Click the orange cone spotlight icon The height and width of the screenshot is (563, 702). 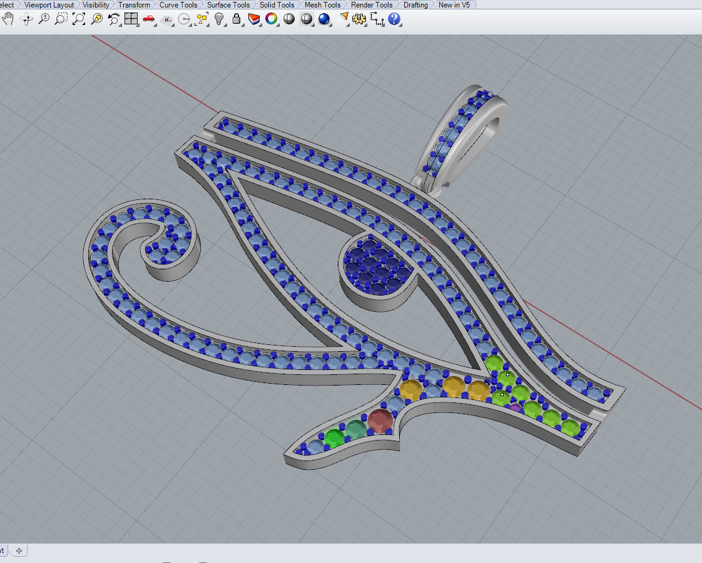[x=344, y=18]
